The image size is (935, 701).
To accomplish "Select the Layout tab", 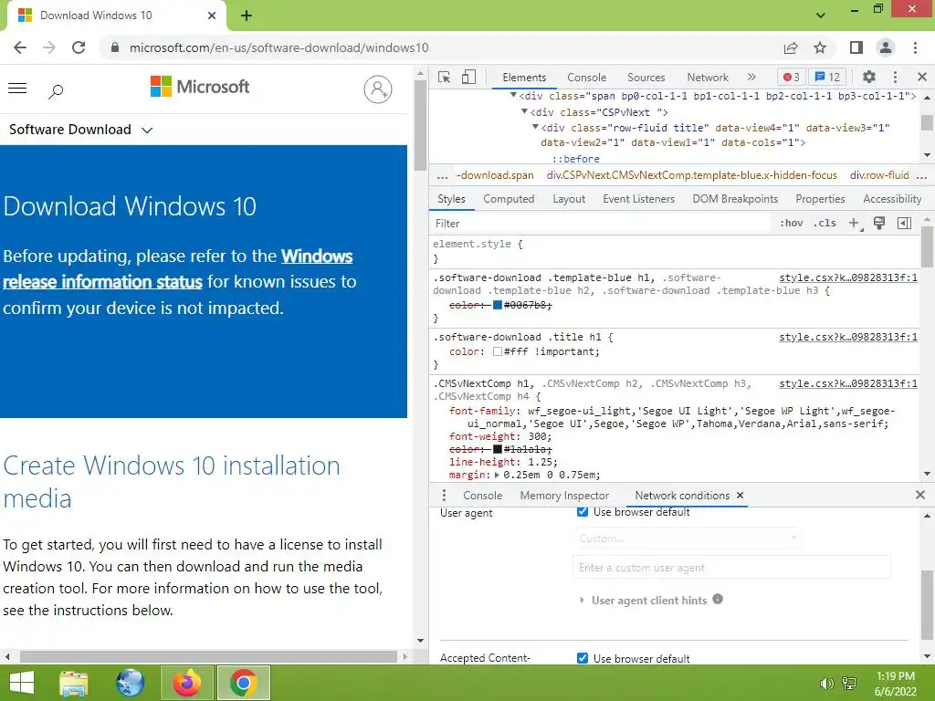I will pyautogui.click(x=569, y=199).
